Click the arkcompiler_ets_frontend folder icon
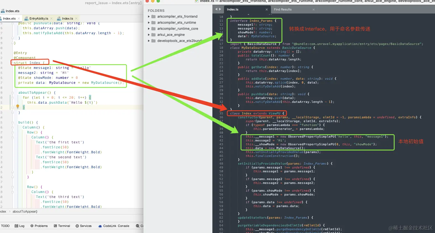The height and width of the screenshot is (233, 435). point(154,17)
